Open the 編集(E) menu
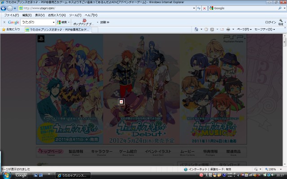The width and height of the screenshot is (287, 179). tap(27, 15)
